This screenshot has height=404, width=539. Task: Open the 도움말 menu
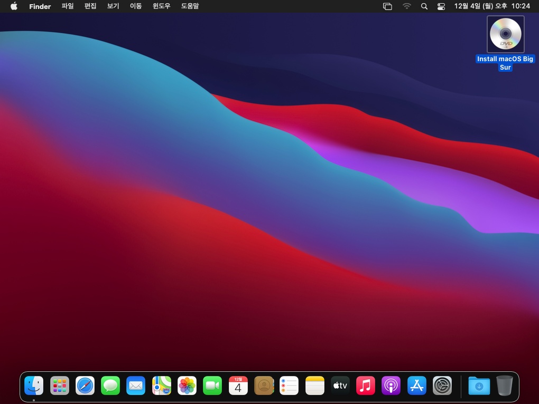pos(190,6)
